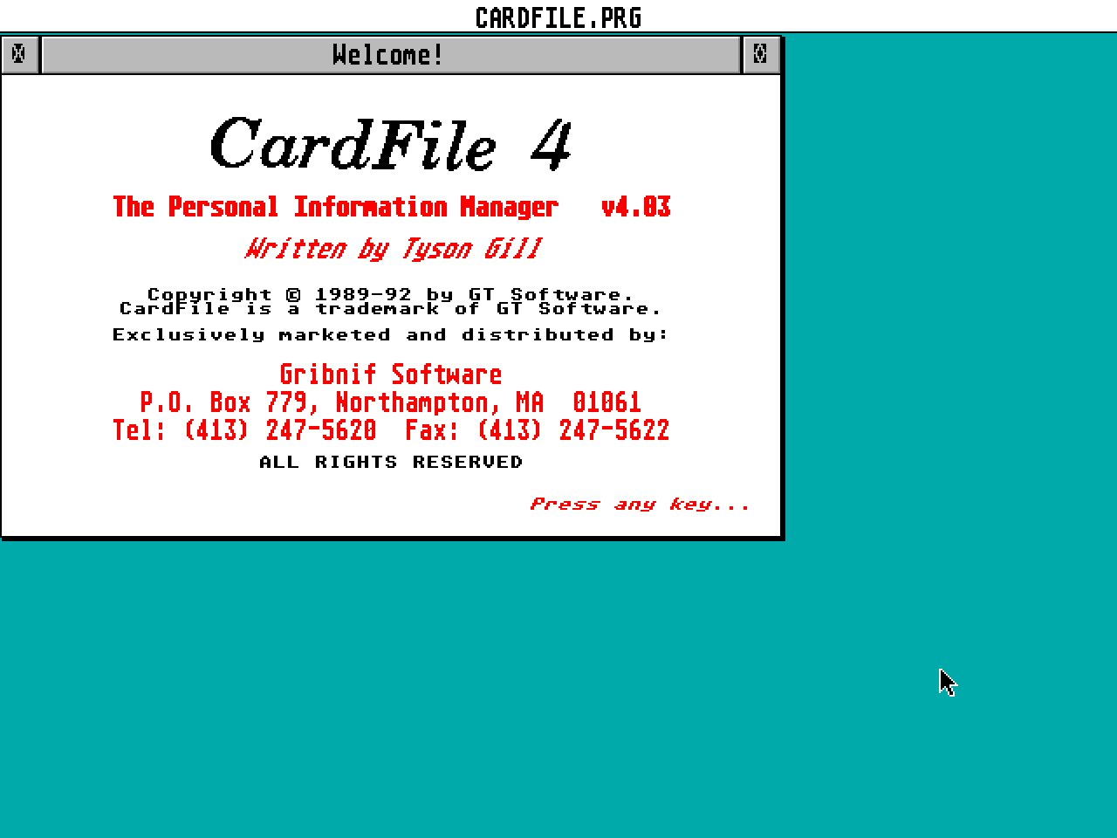Click the 'Gribnif Software' company name
Viewport: 1117px width, 838px height.
pyautogui.click(x=391, y=374)
